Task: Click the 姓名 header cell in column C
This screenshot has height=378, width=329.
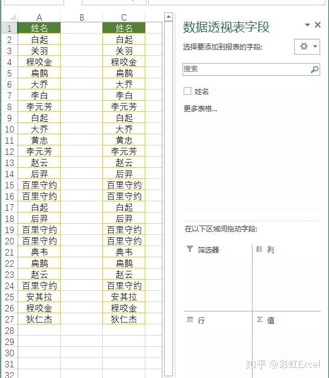Action: [124, 28]
